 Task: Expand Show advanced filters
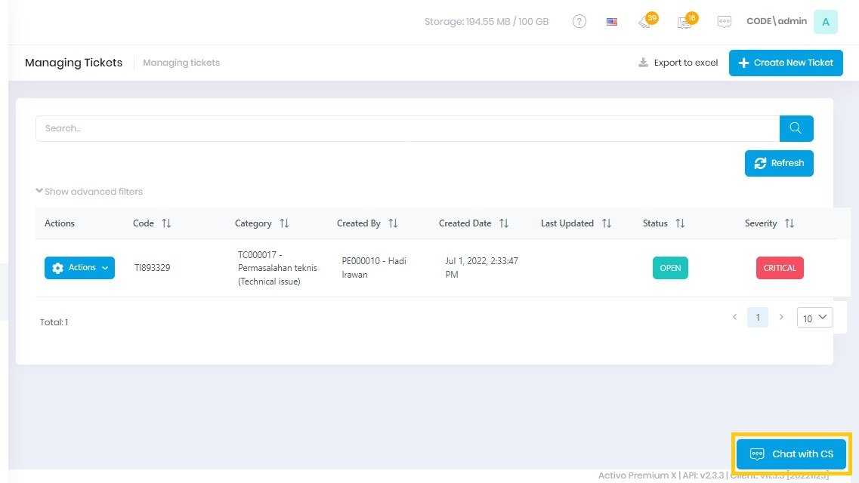[x=89, y=192]
